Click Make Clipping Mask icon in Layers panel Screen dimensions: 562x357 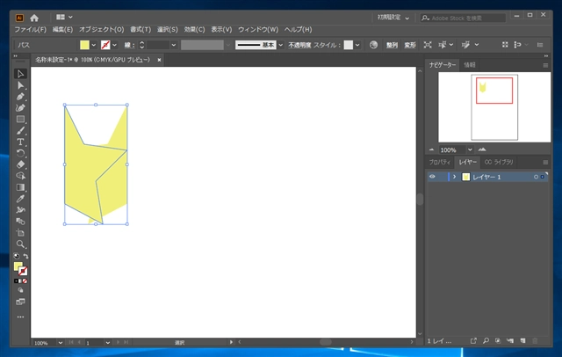point(498,341)
